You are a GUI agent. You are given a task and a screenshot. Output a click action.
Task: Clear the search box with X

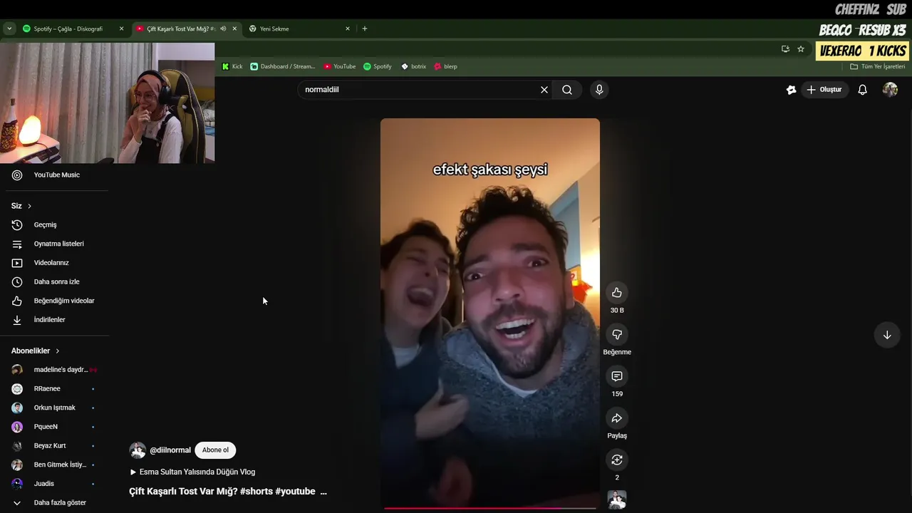[x=544, y=90]
